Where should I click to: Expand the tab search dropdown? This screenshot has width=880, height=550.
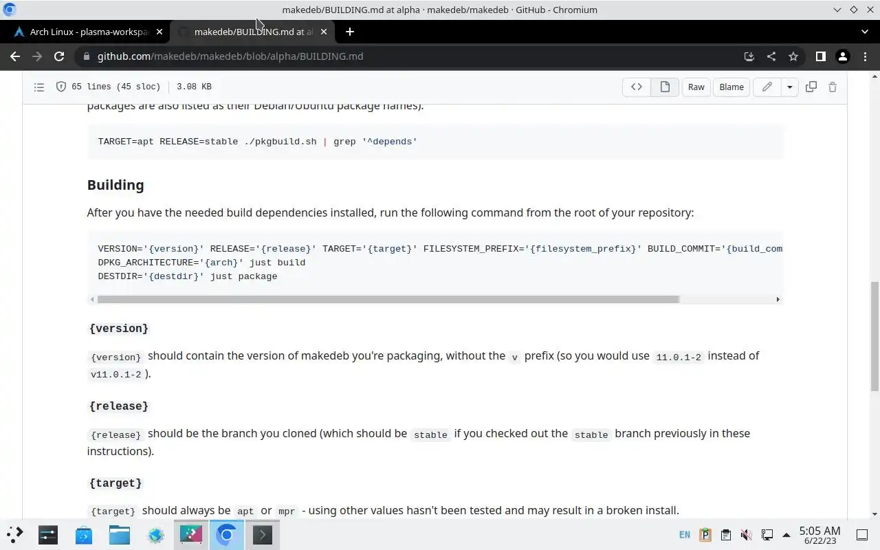(x=864, y=32)
